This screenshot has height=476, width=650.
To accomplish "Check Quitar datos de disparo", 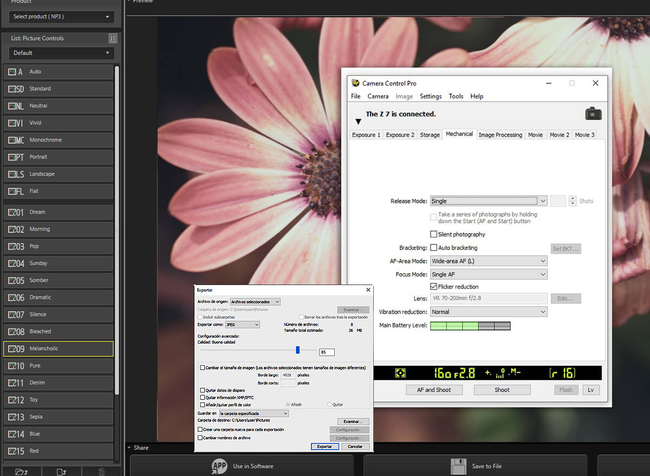I will tap(202, 390).
